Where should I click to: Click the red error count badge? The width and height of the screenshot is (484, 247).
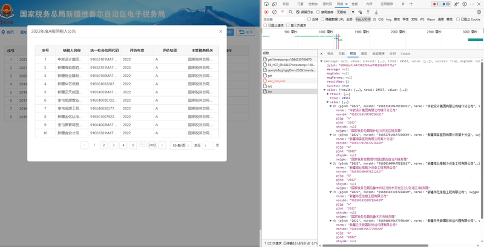436,4
